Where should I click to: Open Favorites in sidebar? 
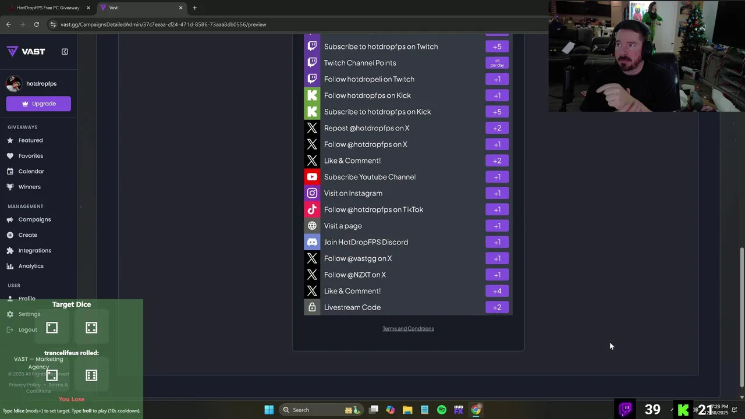[31, 156]
